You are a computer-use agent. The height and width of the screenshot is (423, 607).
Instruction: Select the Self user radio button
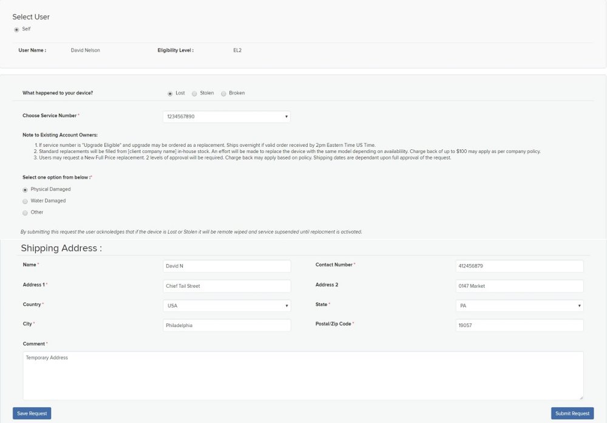coord(17,29)
